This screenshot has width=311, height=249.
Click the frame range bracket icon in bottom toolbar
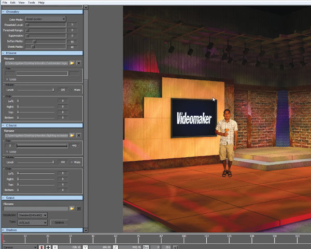point(146,247)
